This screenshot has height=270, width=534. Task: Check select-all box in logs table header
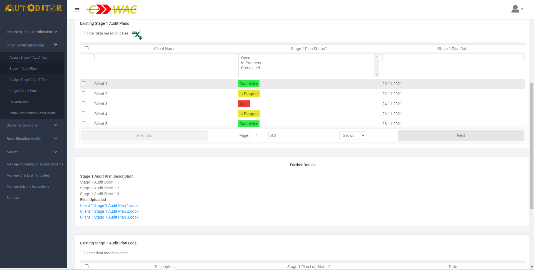pyautogui.click(x=86, y=266)
